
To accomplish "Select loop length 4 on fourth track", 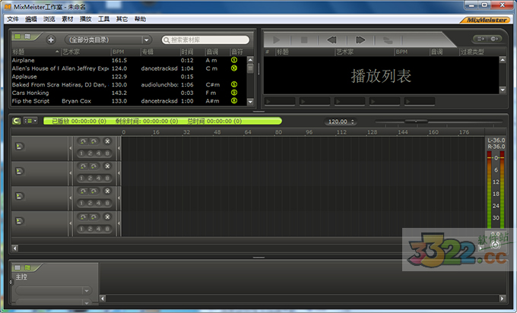I will click(x=99, y=229).
